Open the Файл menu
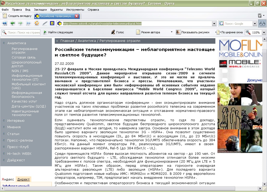This screenshot has height=192, width=267. [x=5, y=10]
